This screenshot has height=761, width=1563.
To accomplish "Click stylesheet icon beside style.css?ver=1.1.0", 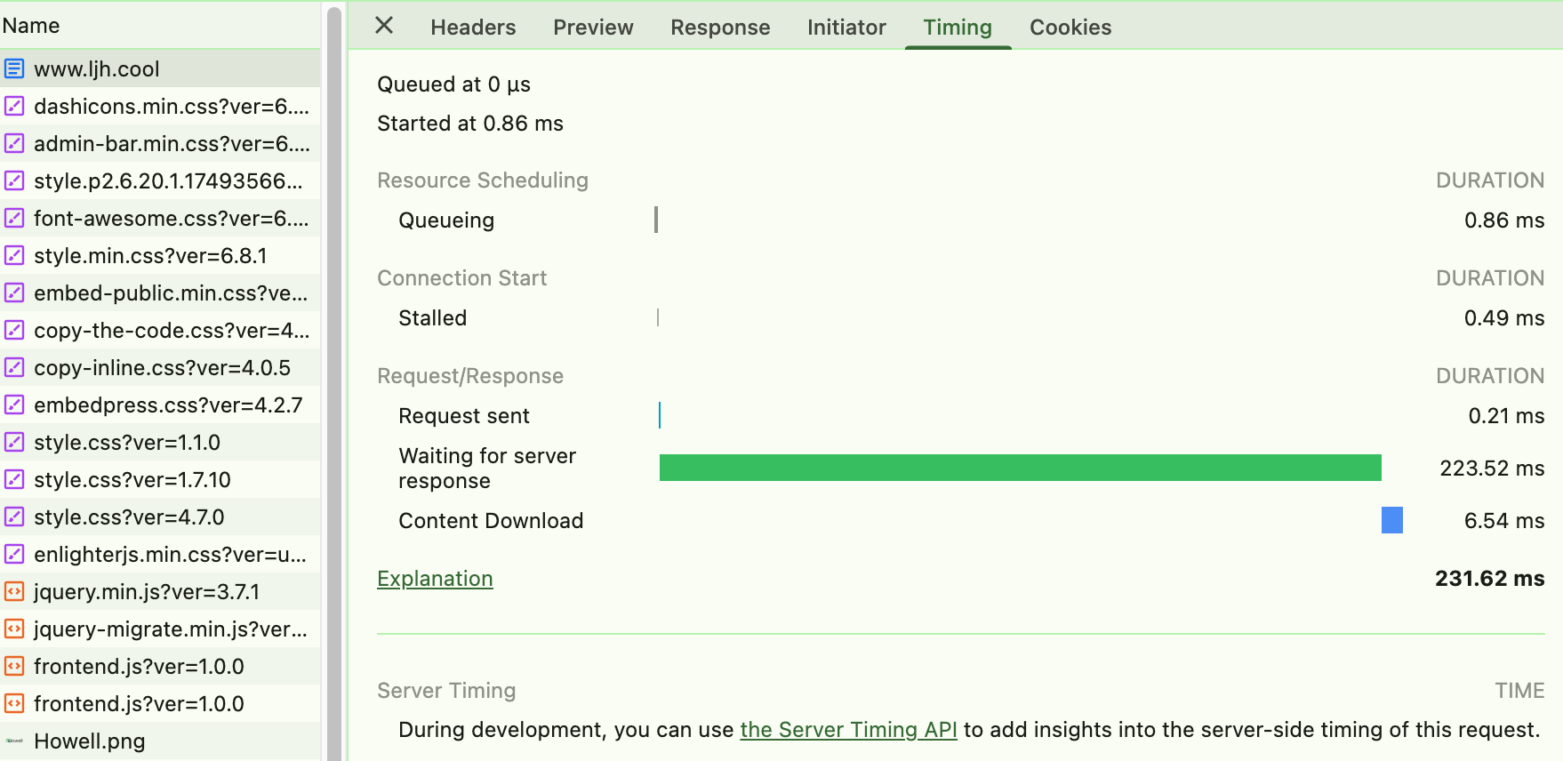I will tap(14, 442).
